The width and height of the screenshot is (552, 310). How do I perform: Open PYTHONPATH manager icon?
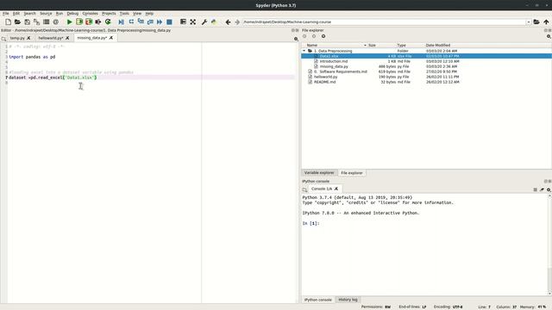click(x=214, y=22)
